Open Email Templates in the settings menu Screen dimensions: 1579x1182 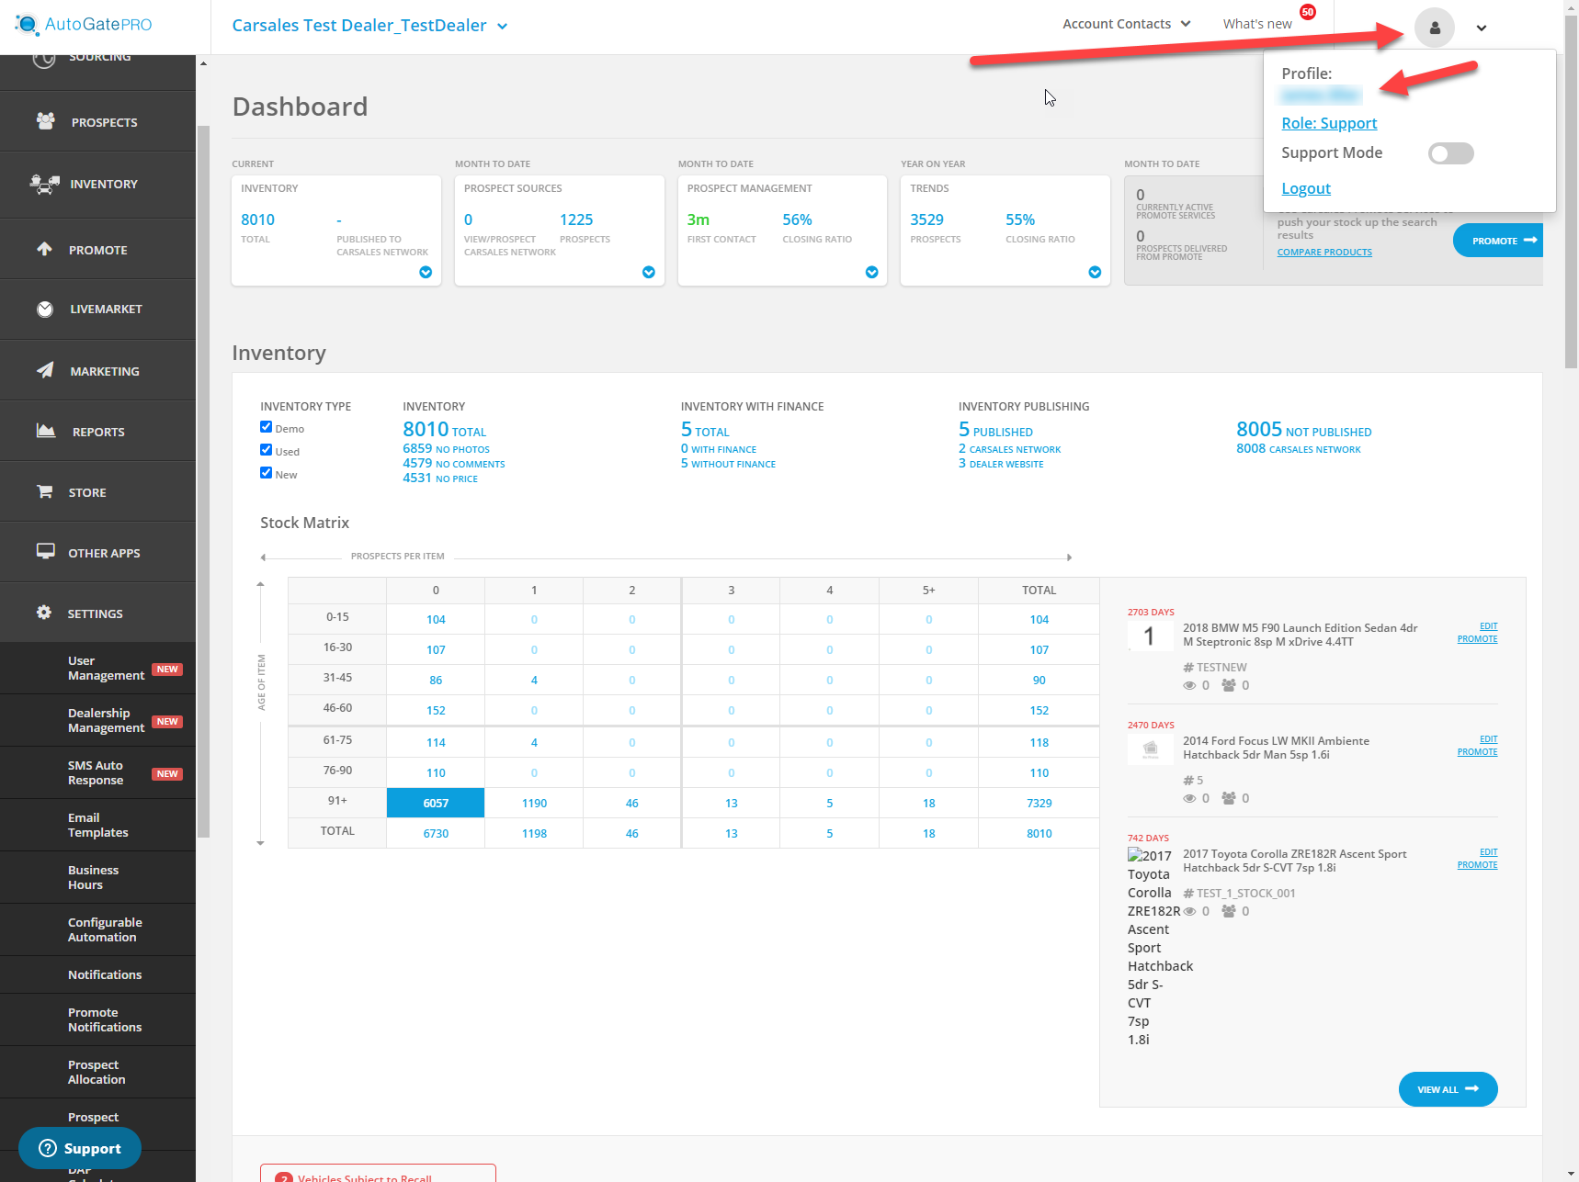pos(97,825)
